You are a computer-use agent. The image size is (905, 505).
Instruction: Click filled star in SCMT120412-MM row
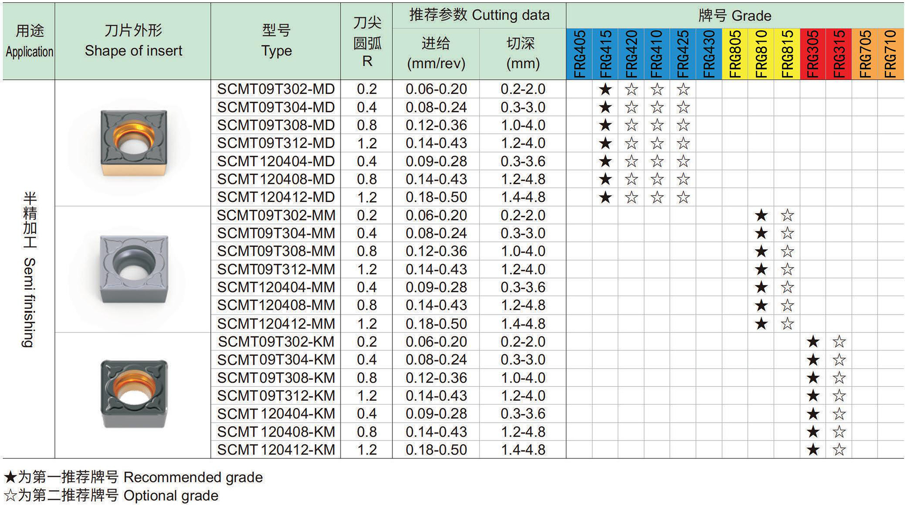tap(761, 324)
